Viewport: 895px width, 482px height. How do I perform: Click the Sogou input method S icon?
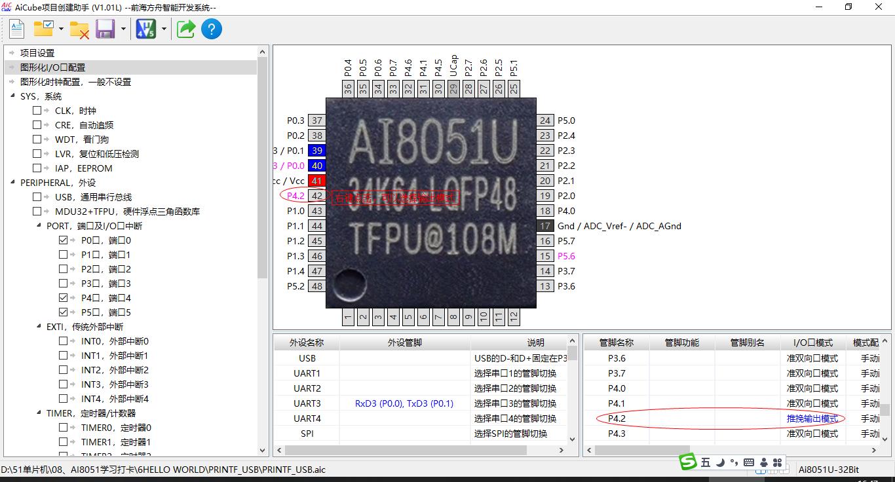point(687,462)
